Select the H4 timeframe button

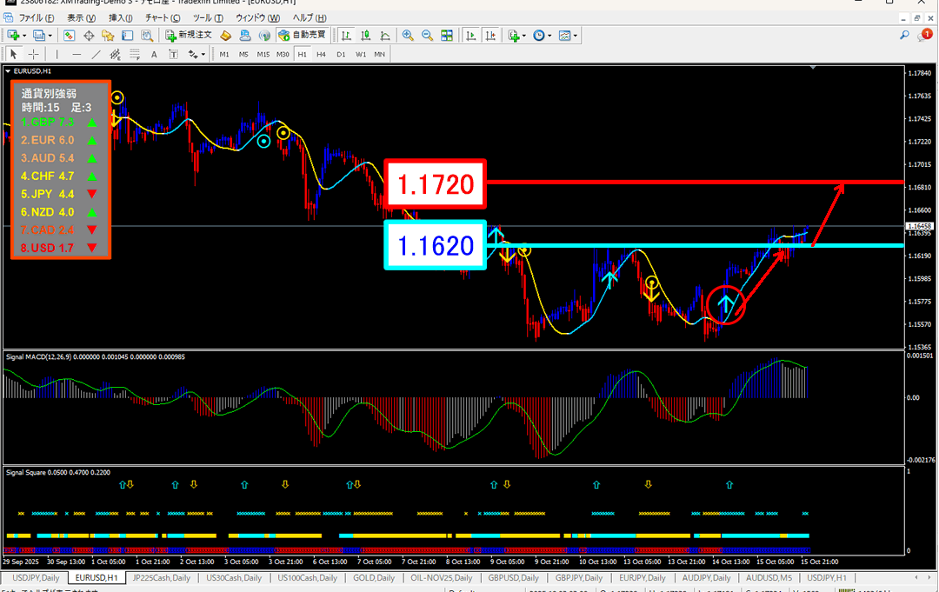point(321,54)
